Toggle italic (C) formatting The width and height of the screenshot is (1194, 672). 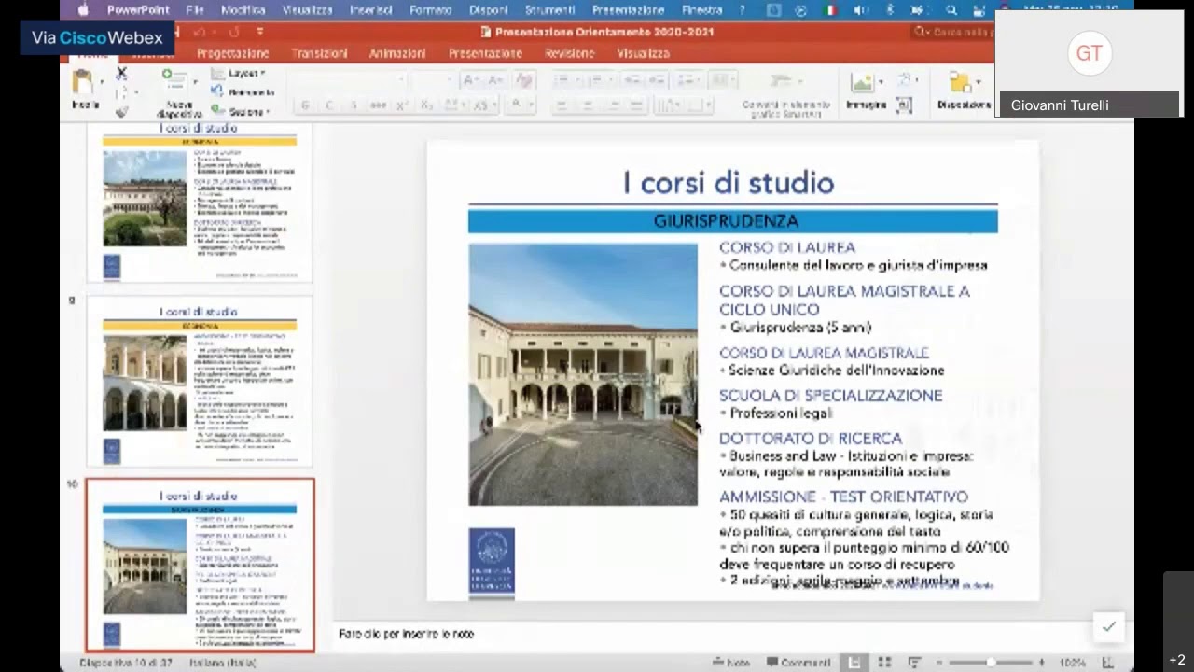(328, 105)
